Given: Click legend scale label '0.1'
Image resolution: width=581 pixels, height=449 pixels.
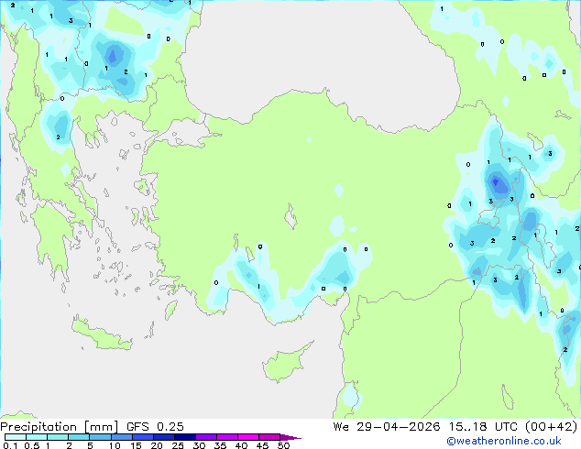Looking at the screenshot, I should (10, 445).
